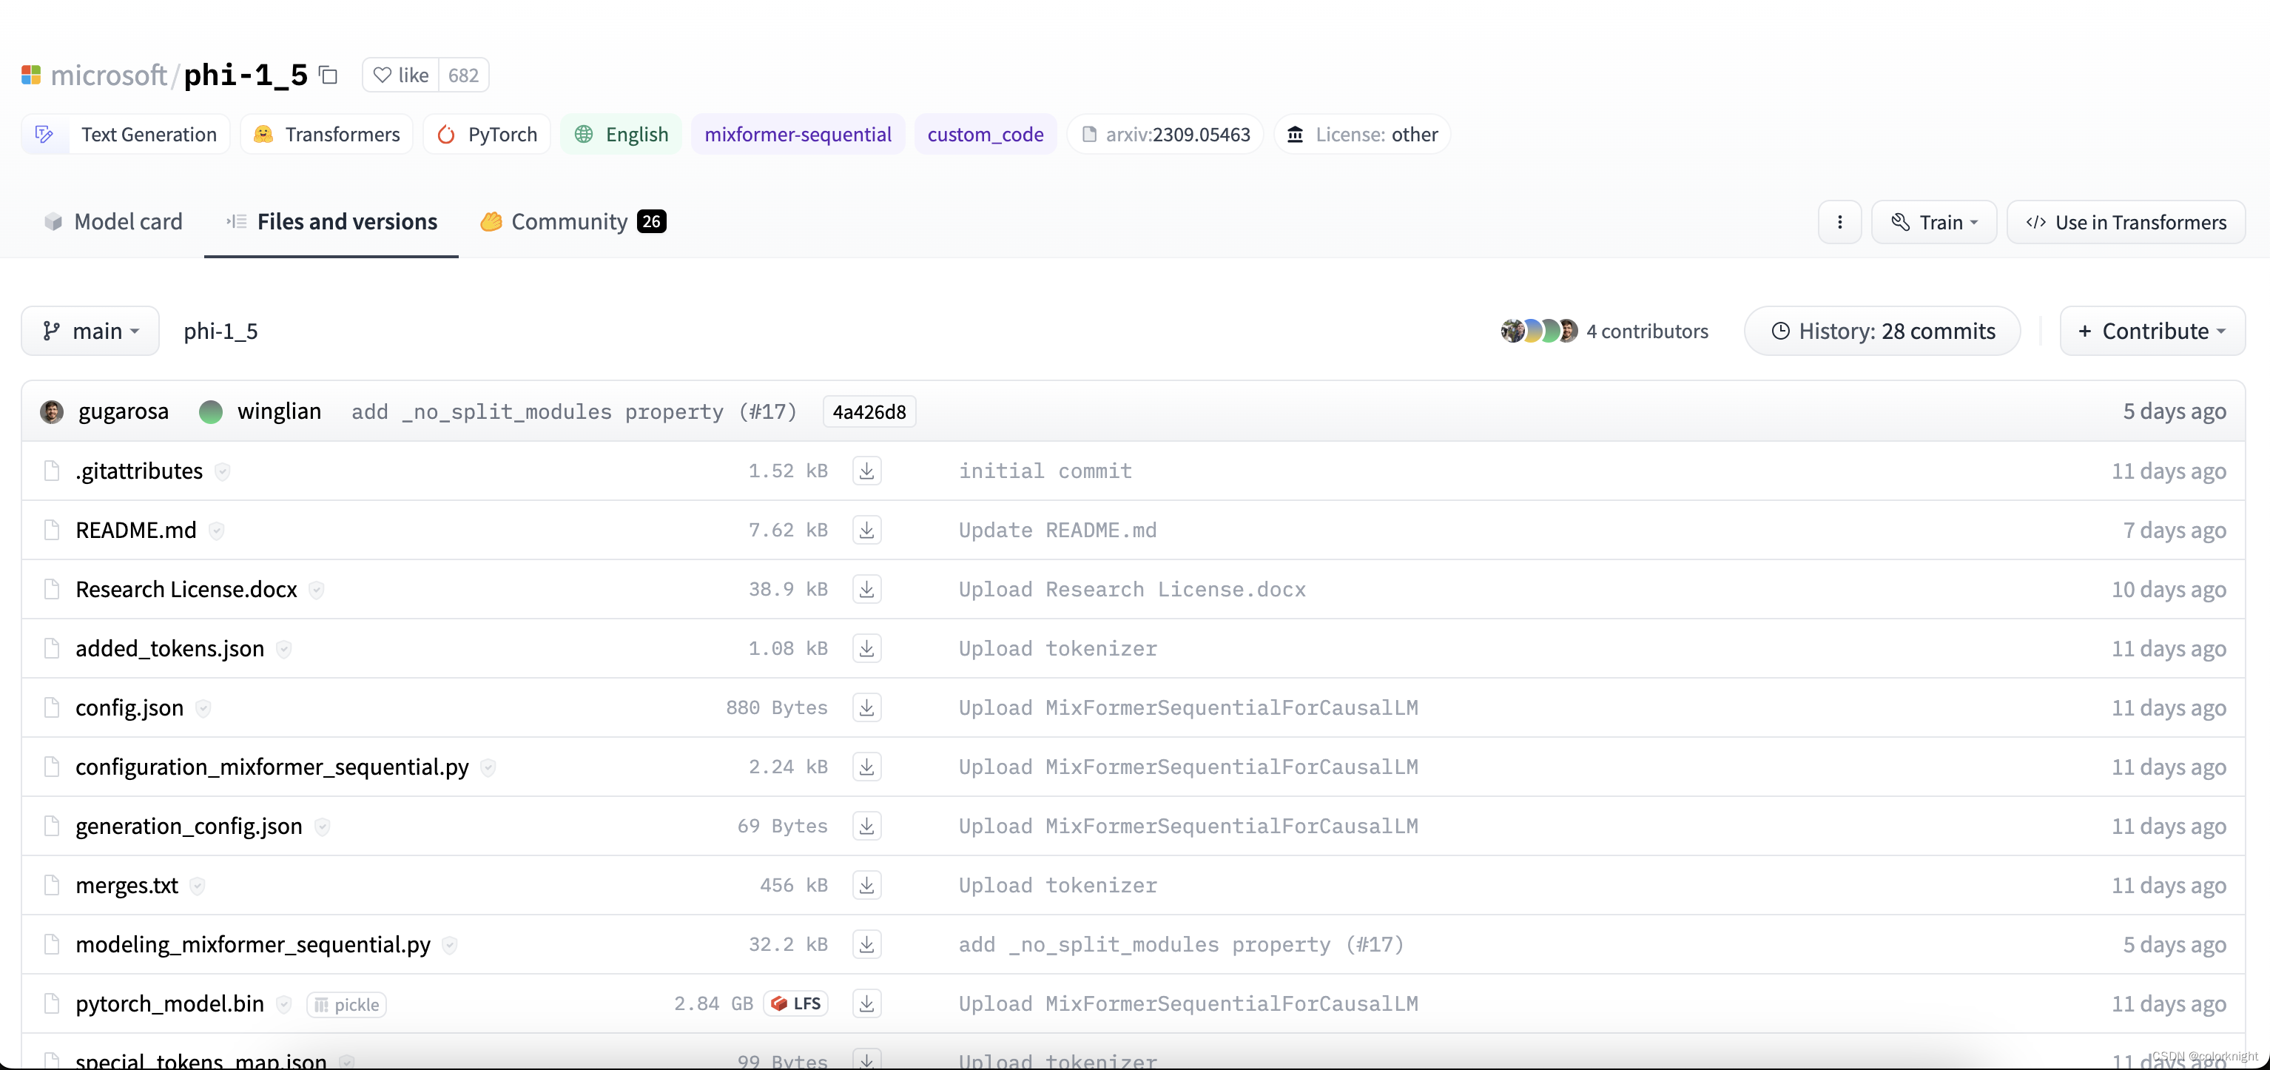Download pytorch_model.bin via its download icon
The image size is (2270, 1070).
pos(866,1004)
